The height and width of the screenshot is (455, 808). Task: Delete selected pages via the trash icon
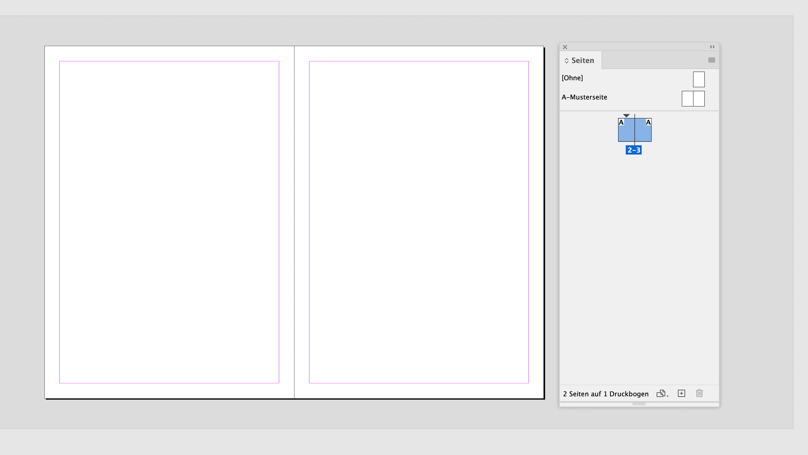pyautogui.click(x=699, y=393)
